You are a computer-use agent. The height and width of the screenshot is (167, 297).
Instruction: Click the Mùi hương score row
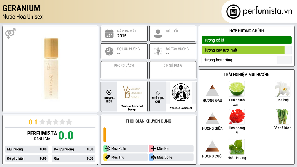pos(27,149)
